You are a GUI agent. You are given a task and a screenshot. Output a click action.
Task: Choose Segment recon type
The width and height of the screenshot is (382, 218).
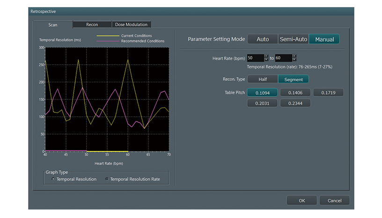click(294, 80)
